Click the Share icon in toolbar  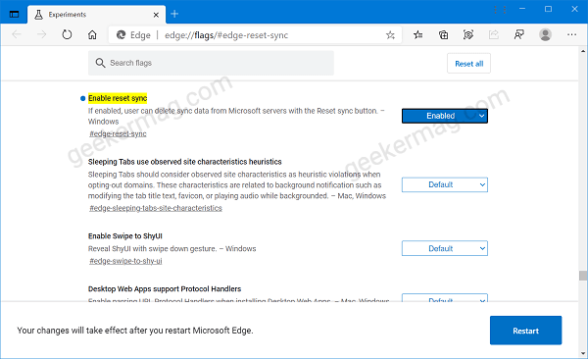point(494,35)
